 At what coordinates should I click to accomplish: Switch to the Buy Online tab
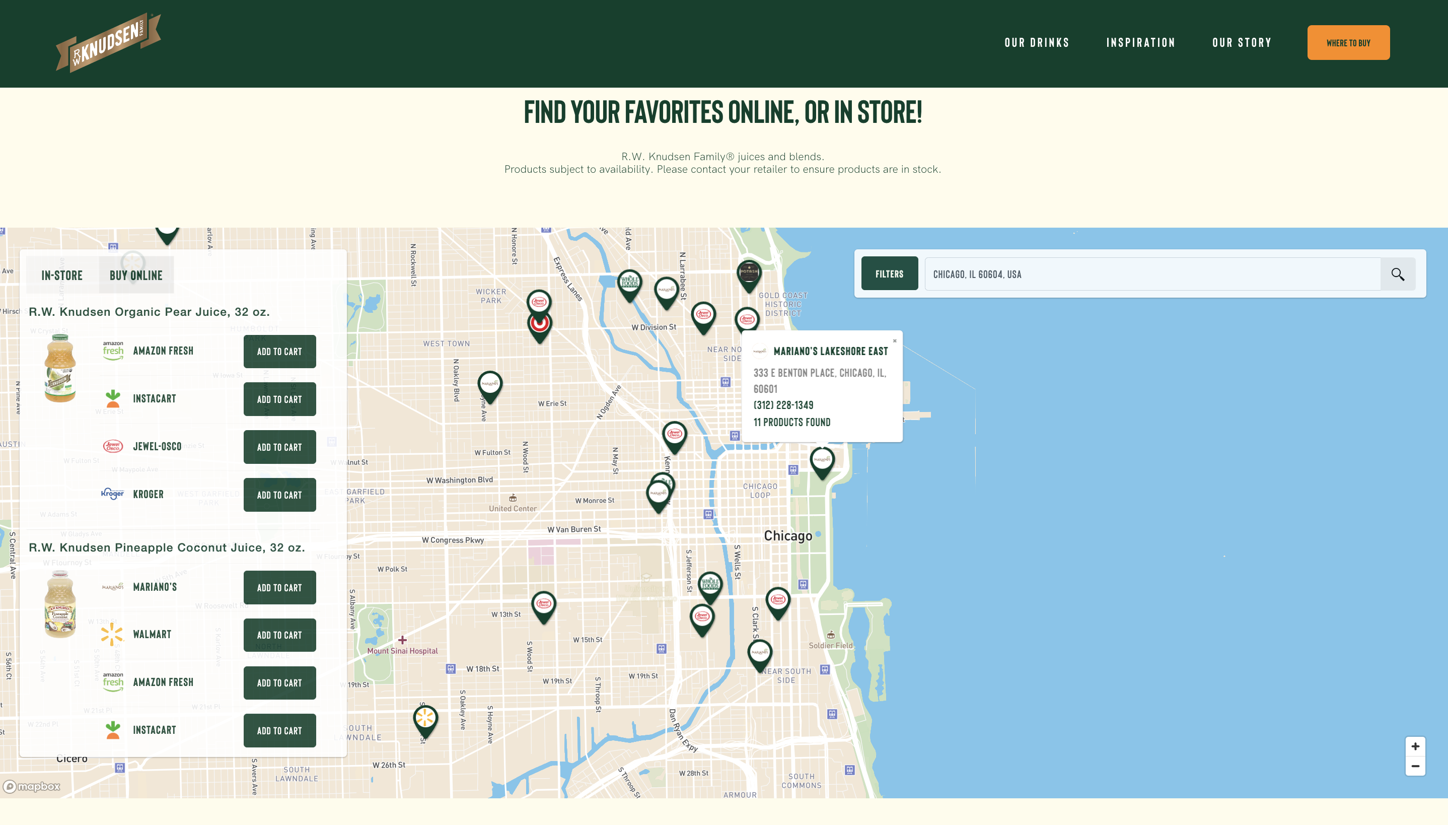pos(136,276)
